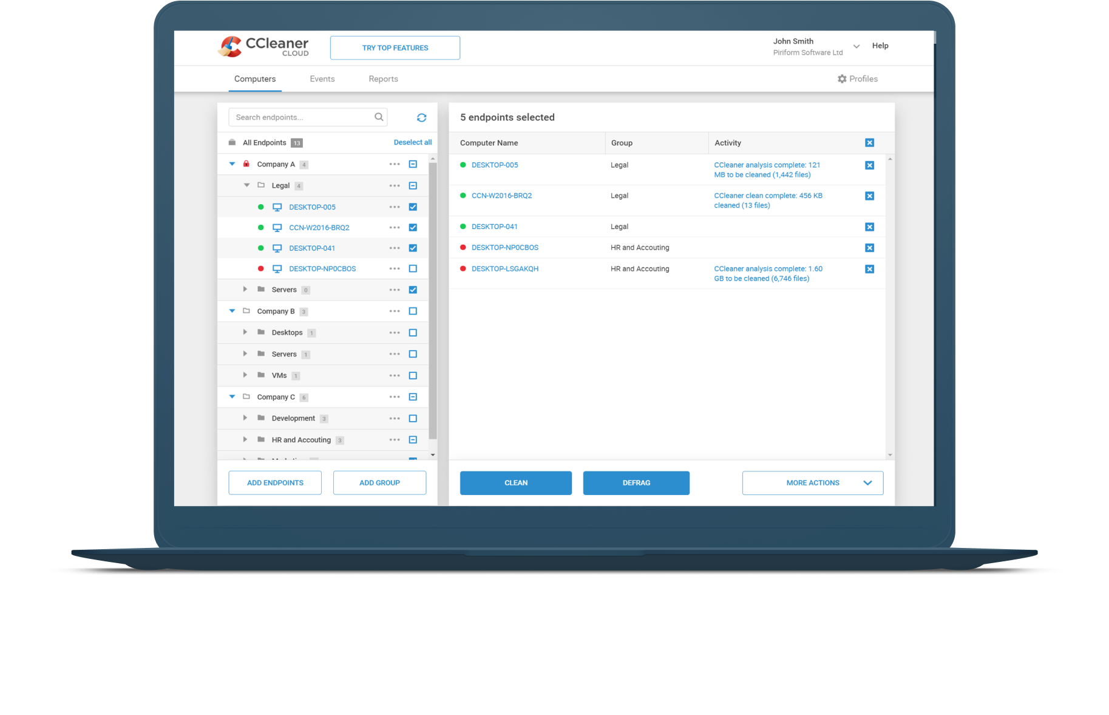Viewport: 1109px width, 715px height.
Task: Switch to the Reports tab
Action: point(383,78)
